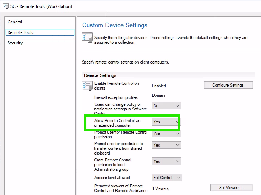
Task: Click the Custom Device Settings heading
Action: click(115, 25)
